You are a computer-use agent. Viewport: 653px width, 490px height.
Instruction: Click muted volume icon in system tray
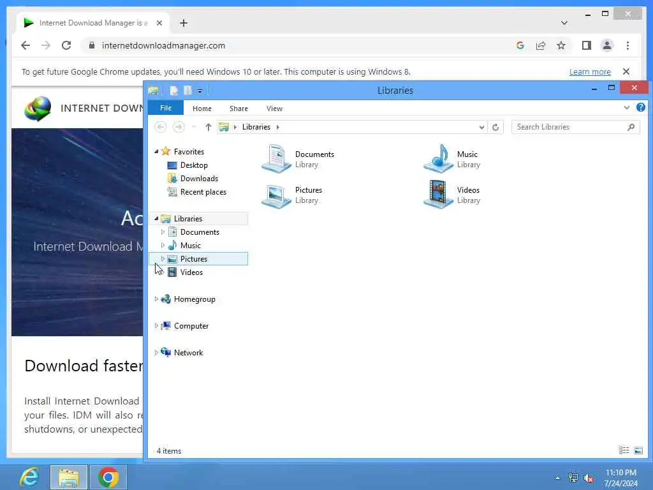pyautogui.click(x=589, y=479)
